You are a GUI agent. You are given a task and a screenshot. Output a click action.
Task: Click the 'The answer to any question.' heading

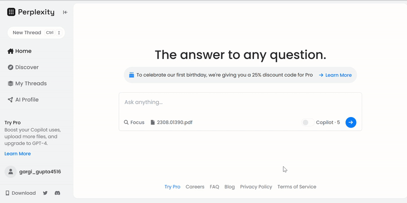241,55
